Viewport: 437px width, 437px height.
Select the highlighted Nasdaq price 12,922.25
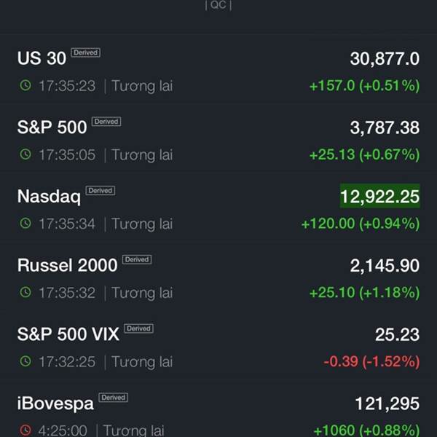tap(380, 196)
